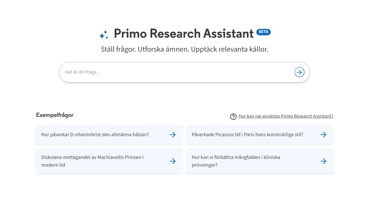The image size is (373, 210).
Task: Click the words "modern tid" on the Machiavelli card
Action: tap(53, 165)
